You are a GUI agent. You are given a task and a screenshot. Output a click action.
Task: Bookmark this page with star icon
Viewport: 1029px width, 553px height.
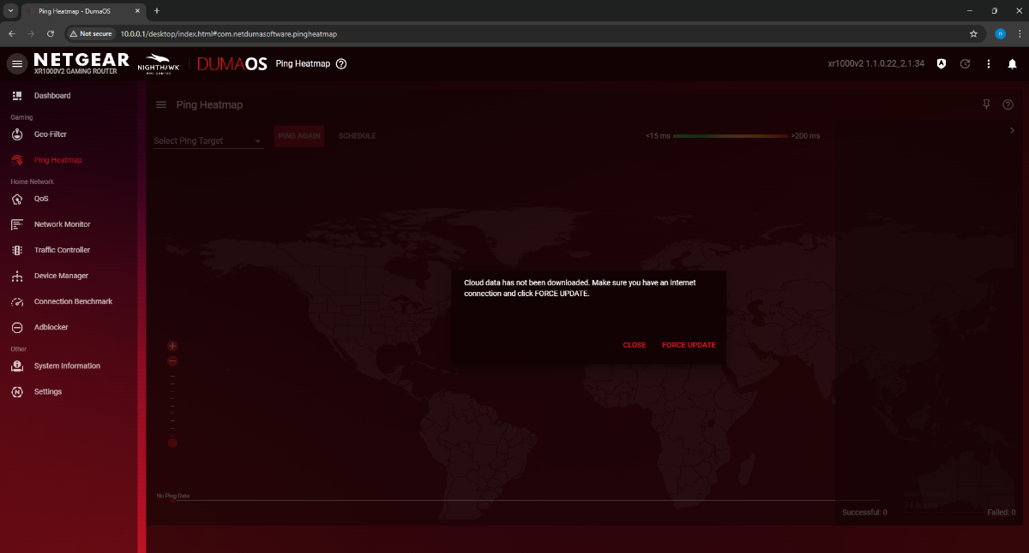[x=973, y=33]
